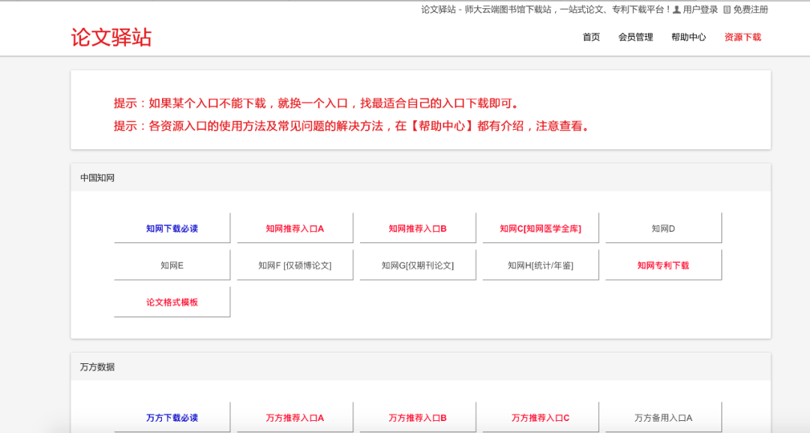Click the 知网专利下载 button
Image resolution: width=810 pixels, height=433 pixels.
coord(664,265)
